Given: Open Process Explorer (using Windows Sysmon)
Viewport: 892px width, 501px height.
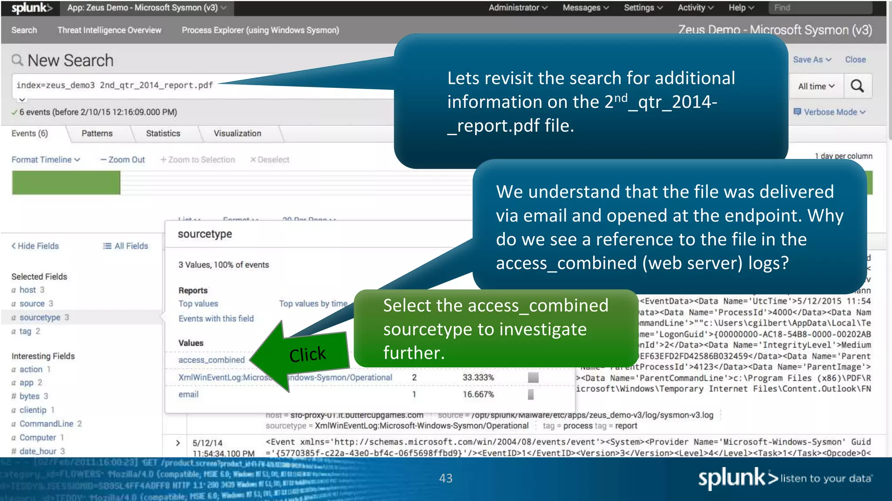Looking at the screenshot, I should pos(260,30).
